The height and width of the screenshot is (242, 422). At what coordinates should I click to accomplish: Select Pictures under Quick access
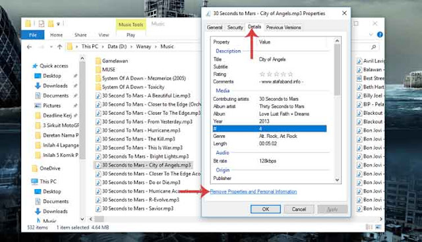pos(51,106)
